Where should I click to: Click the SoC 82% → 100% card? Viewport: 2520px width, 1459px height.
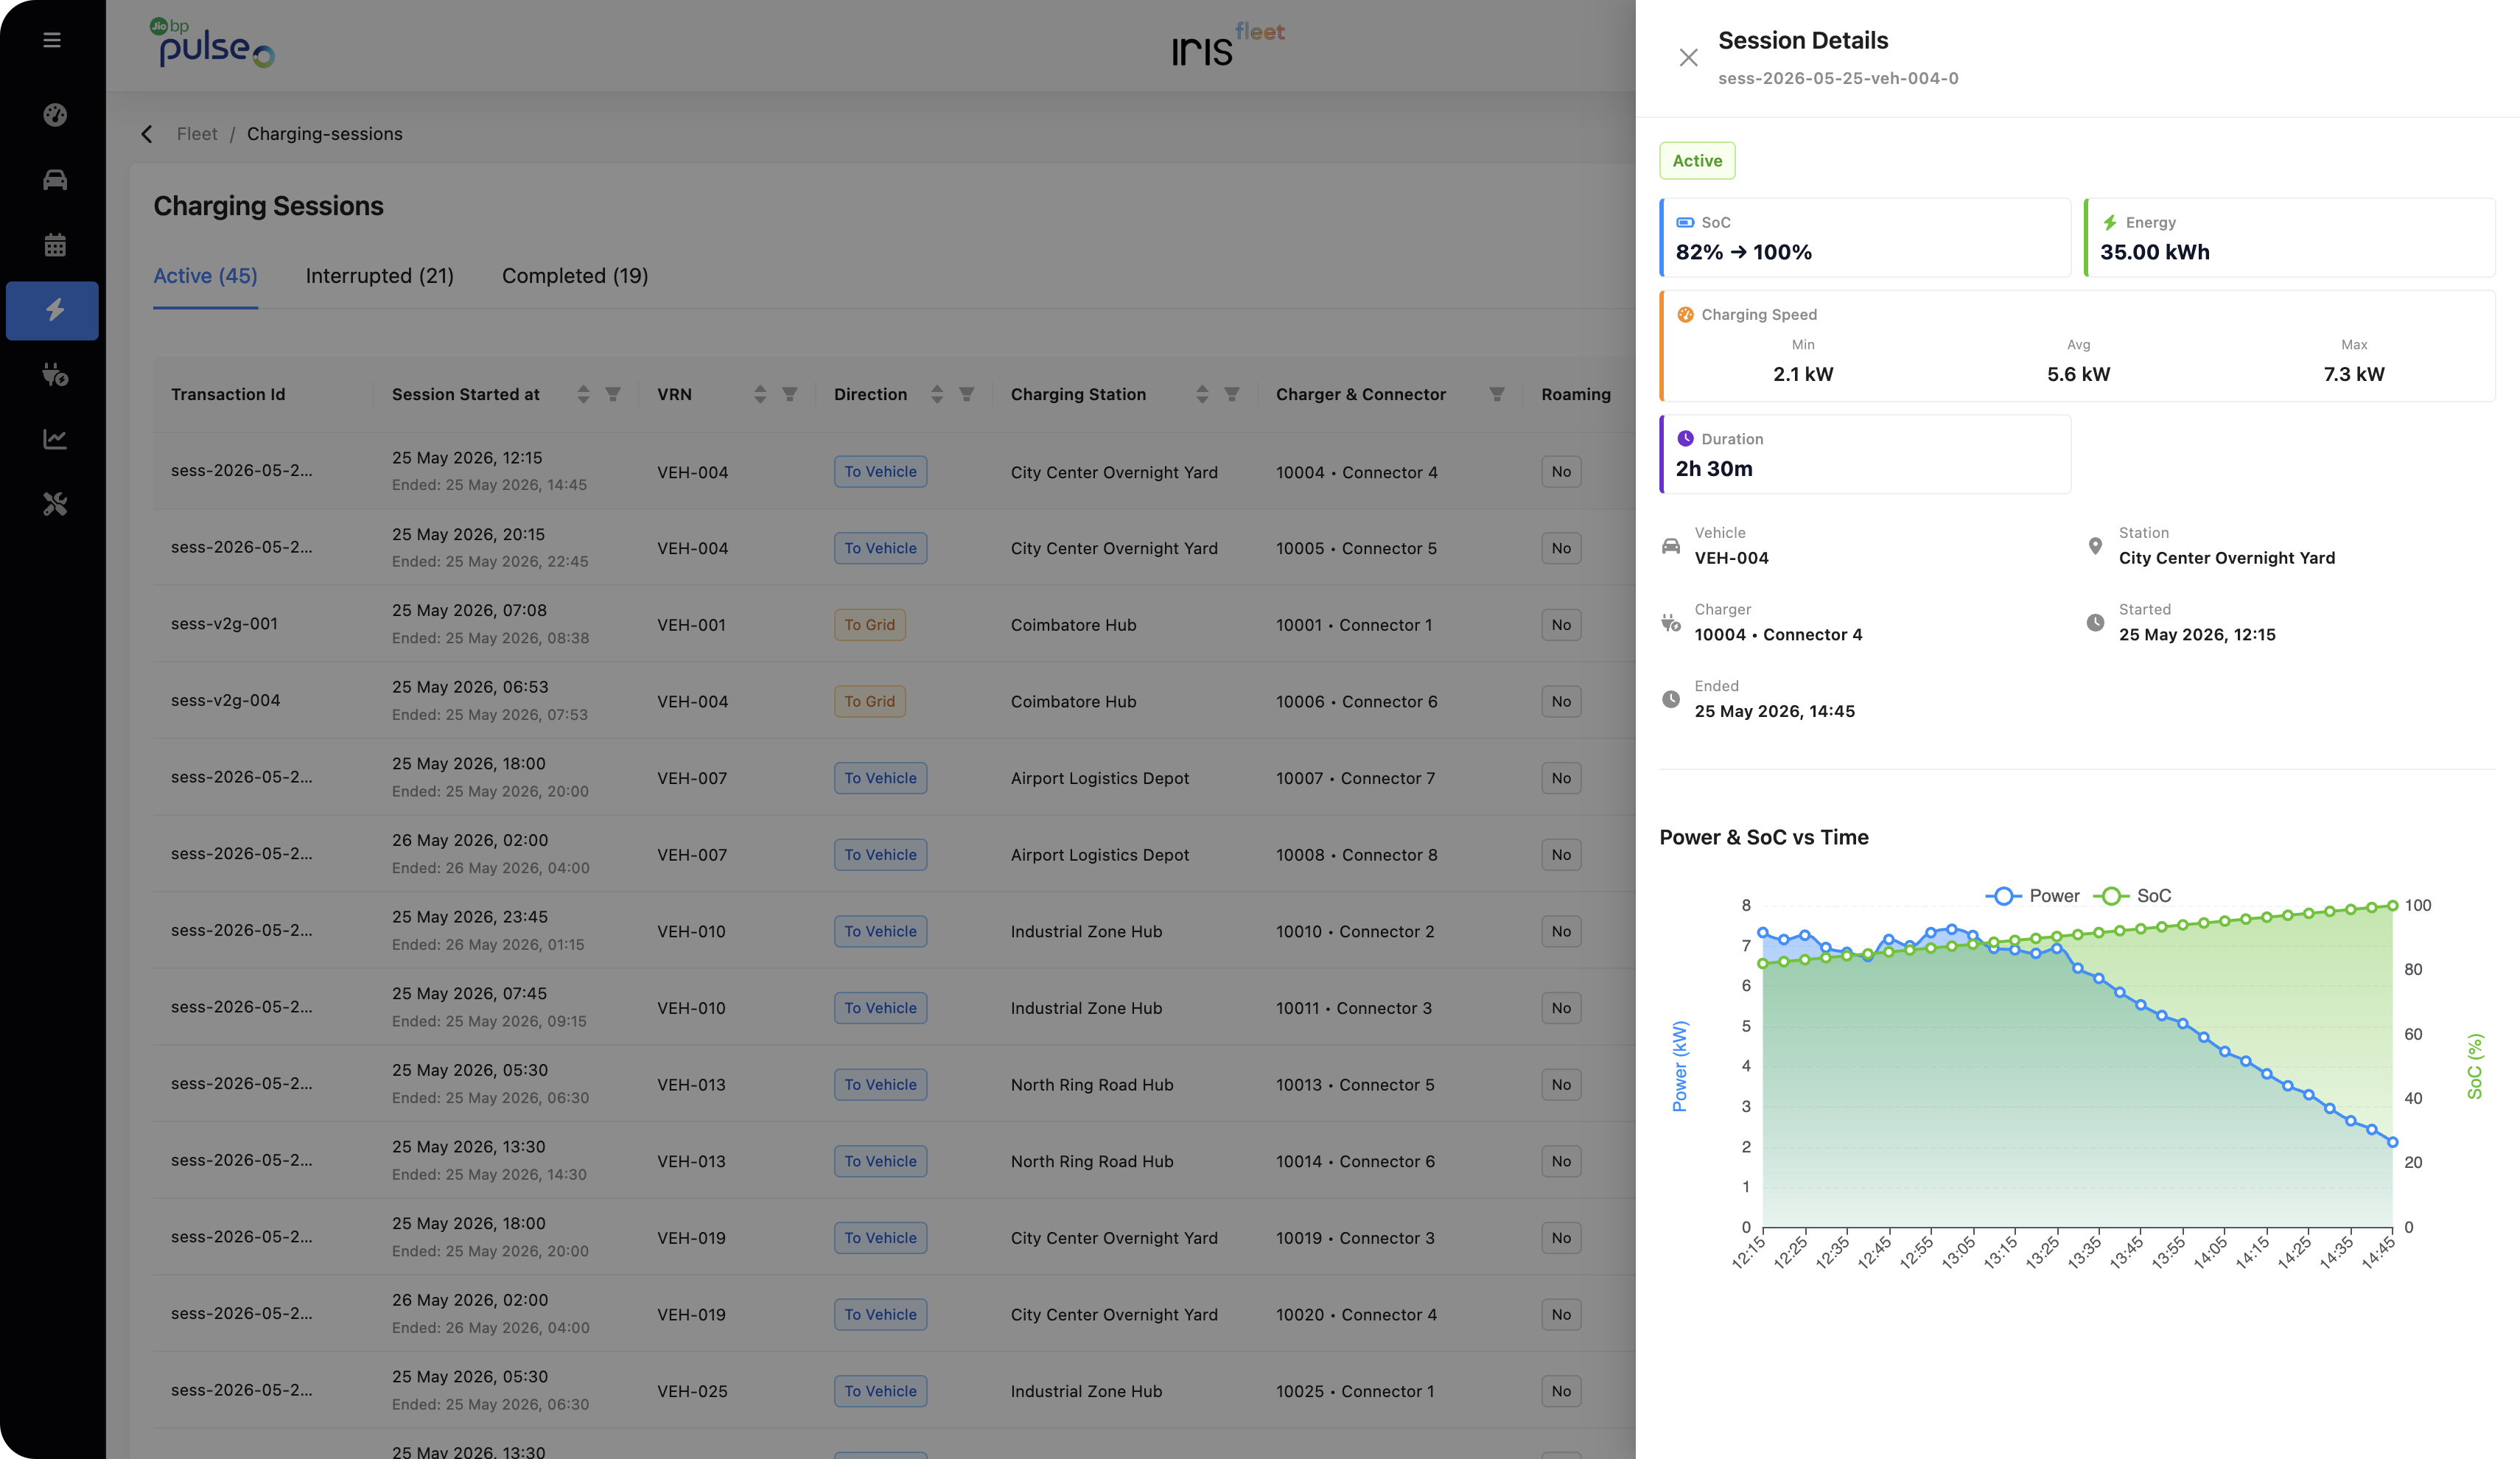(x=1865, y=238)
